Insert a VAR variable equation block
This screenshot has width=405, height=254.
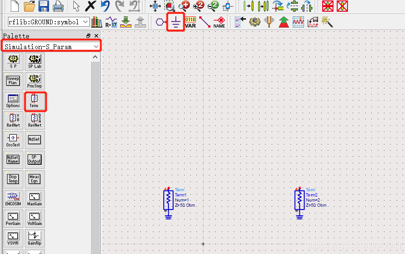(x=190, y=22)
